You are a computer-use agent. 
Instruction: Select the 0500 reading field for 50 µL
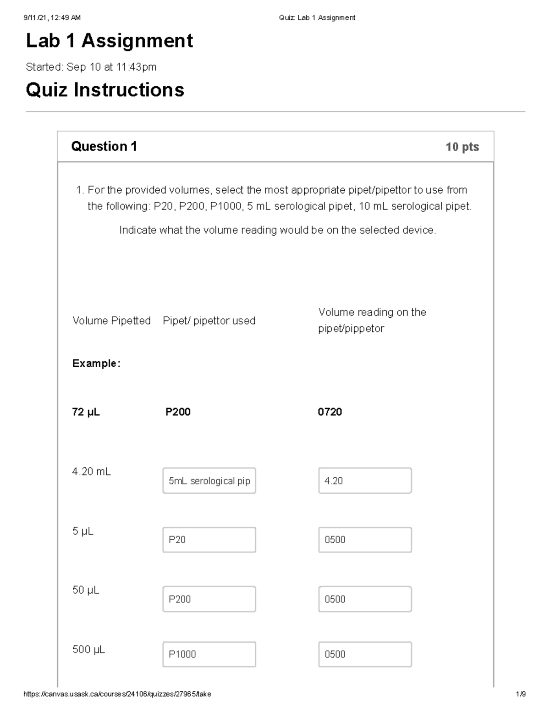364,598
